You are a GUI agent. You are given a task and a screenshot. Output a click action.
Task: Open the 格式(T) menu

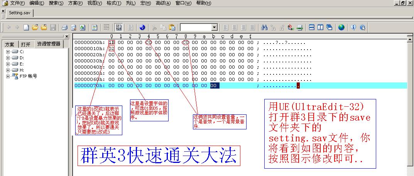pos(114,3)
